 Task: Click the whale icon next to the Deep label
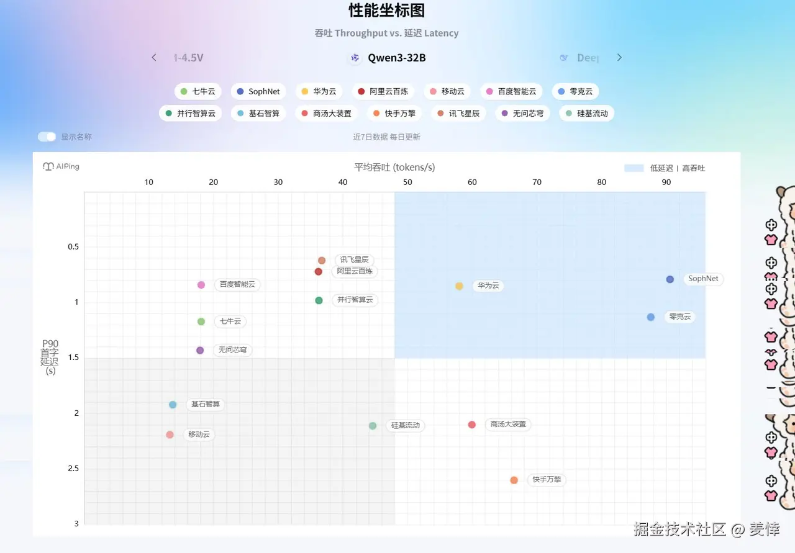click(563, 58)
